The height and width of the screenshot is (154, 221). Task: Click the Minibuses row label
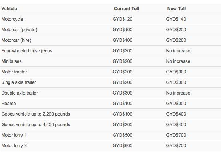pos(12,61)
